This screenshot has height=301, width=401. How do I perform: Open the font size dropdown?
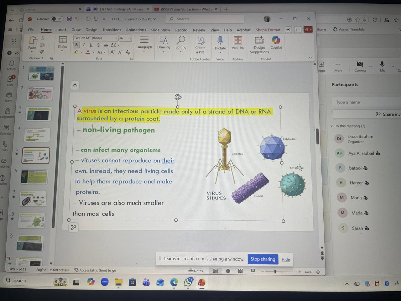pyautogui.click(x=130, y=38)
